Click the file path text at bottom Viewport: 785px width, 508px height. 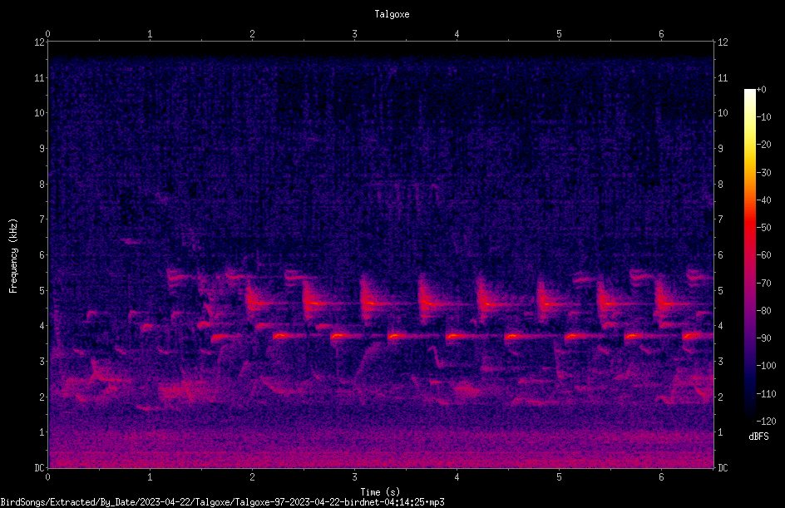pyautogui.click(x=222, y=502)
